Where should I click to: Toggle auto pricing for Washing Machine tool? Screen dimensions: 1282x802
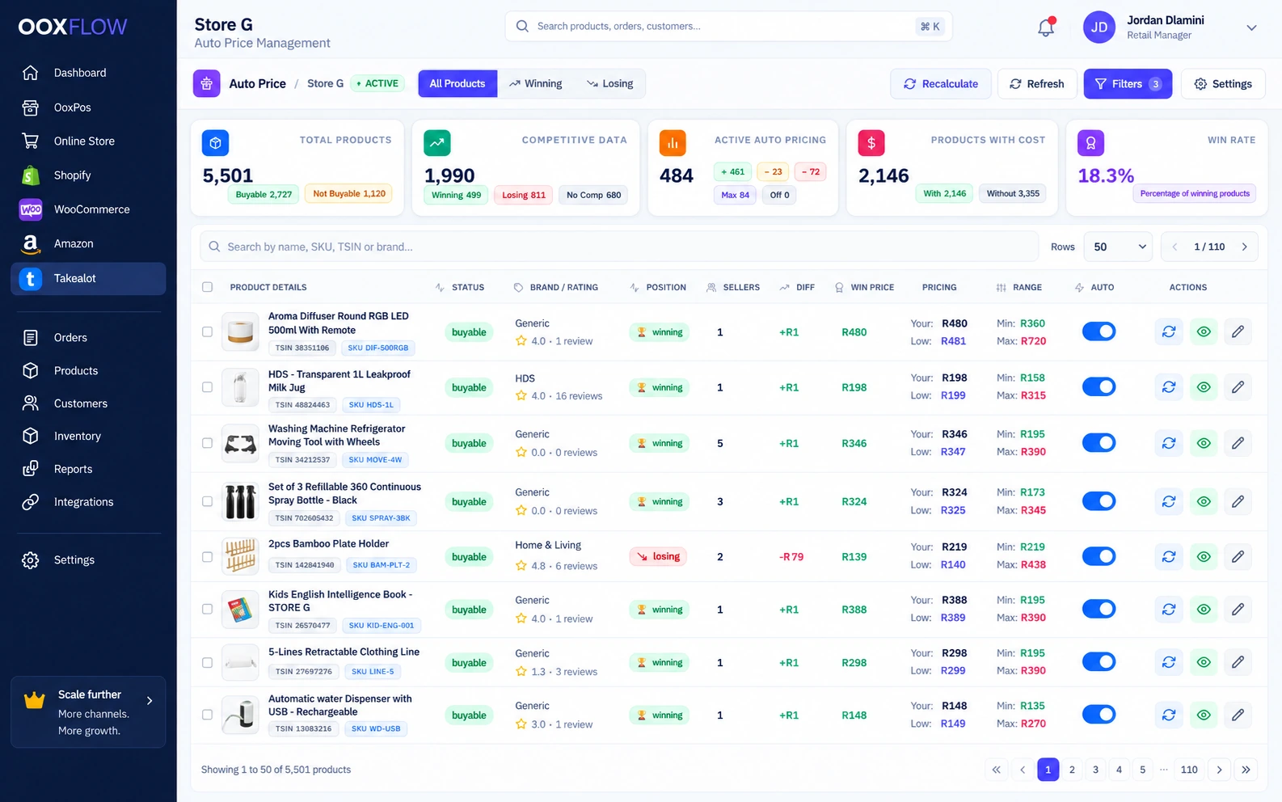[x=1099, y=443]
